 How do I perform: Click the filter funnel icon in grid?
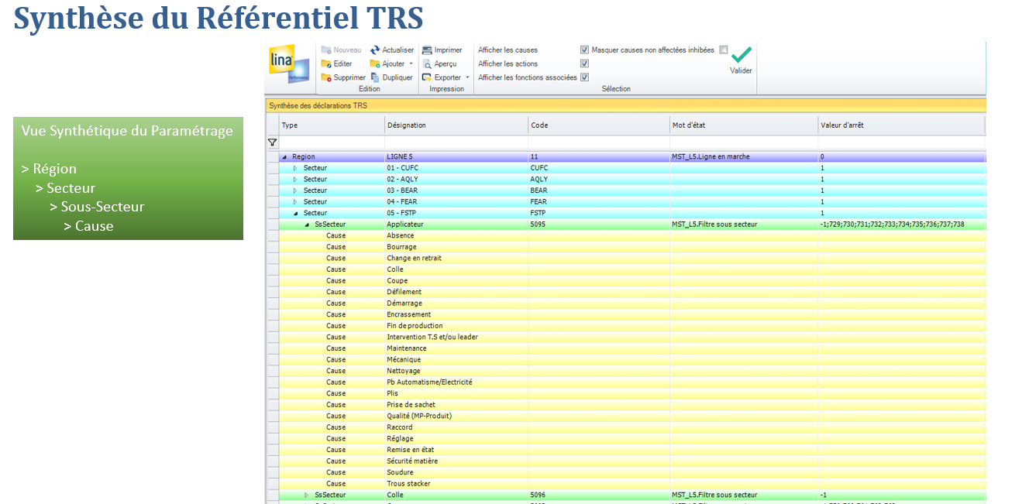[x=272, y=142]
